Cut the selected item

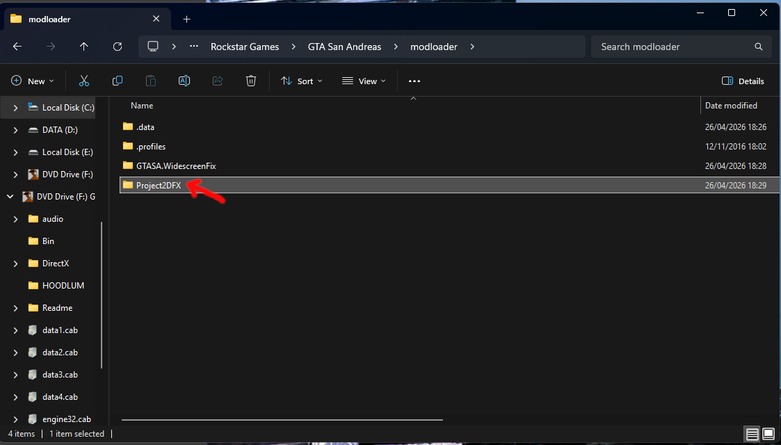click(x=83, y=81)
